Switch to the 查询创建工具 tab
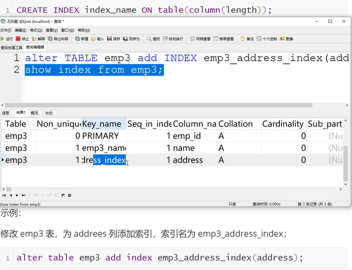The width and height of the screenshot is (352, 270). [x=12, y=48]
